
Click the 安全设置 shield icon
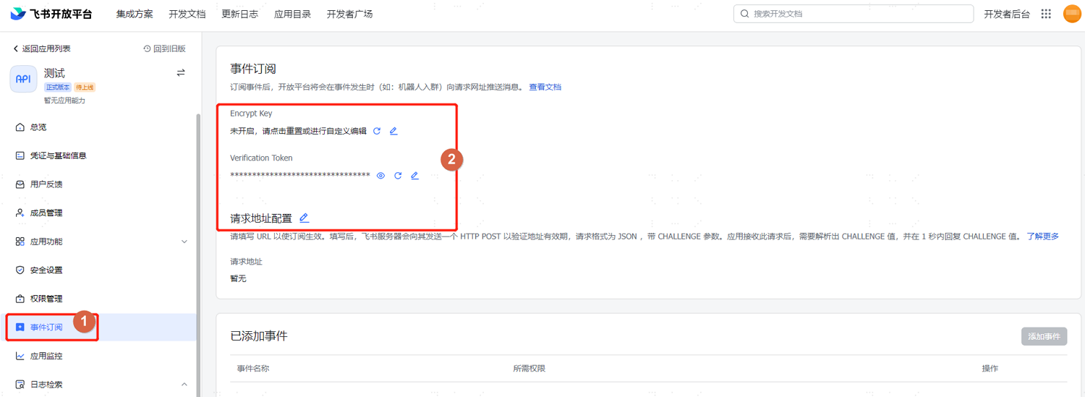click(x=20, y=270)
